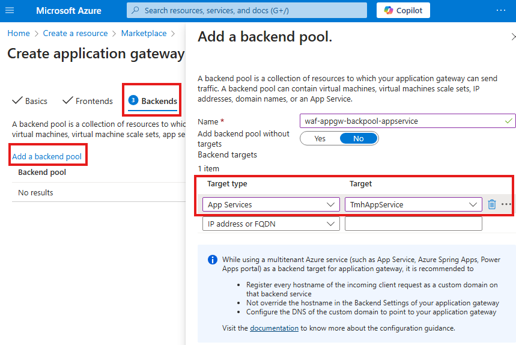
Task: Click the blue info icon
Action: 213,260
